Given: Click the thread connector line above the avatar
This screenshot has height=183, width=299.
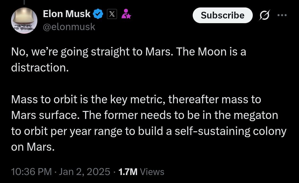Looking at the screenshot, I should click(24, 2).
